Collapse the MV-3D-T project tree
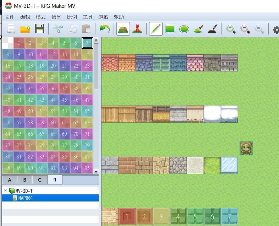The width and height of the screenshot is (279, 226). tap(6, 191)
